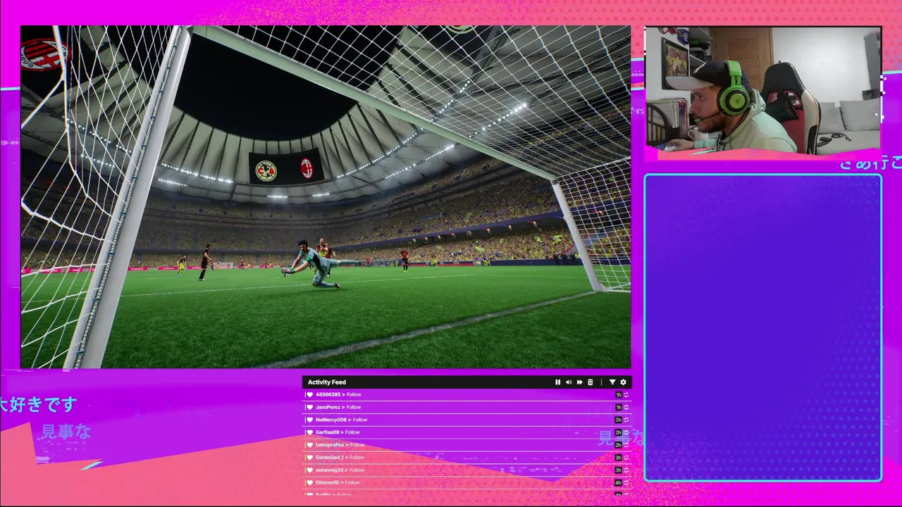Image resolution: width=902 pixels, height=507 pixels.
Task: Replay the JavoPerez follow alert
Action: (626, 407)
